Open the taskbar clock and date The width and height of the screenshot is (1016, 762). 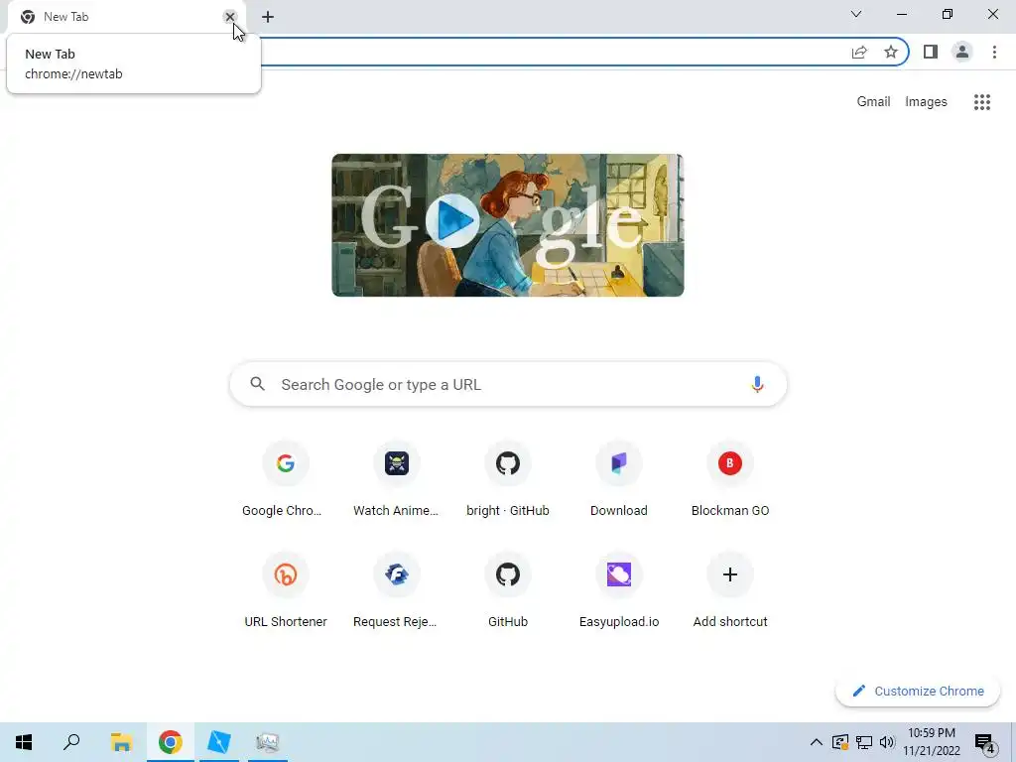click(x=931, y=742)
